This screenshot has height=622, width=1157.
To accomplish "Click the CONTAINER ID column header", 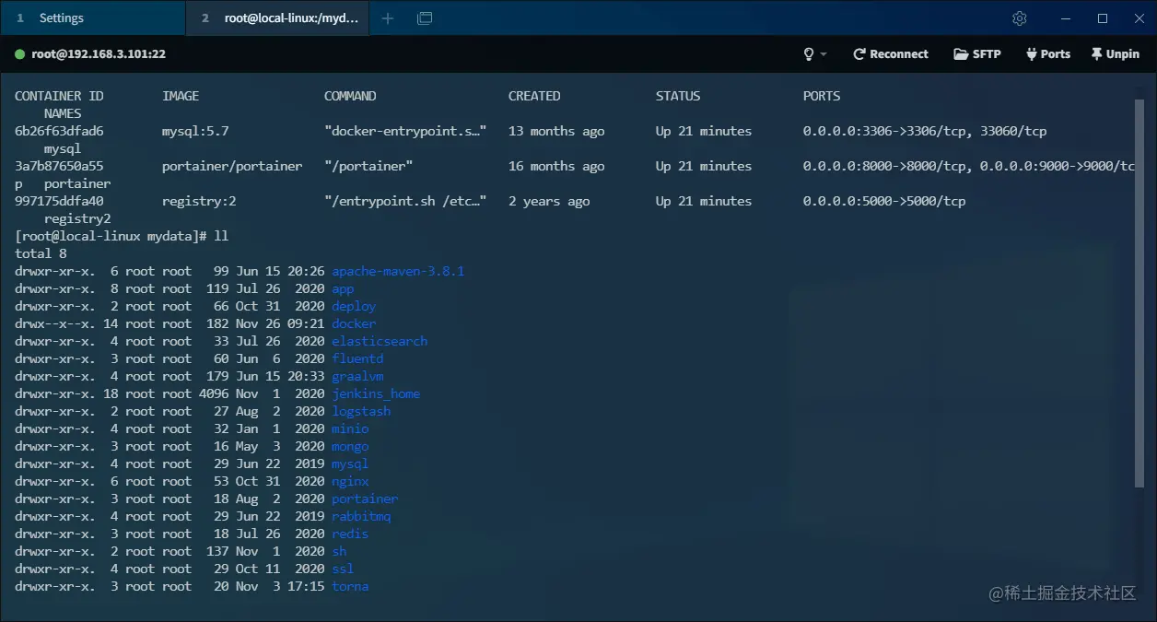I will [59, 96].
